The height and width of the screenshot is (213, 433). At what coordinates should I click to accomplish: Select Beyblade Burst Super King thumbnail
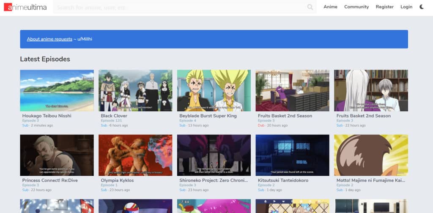(x=214, y=90)
